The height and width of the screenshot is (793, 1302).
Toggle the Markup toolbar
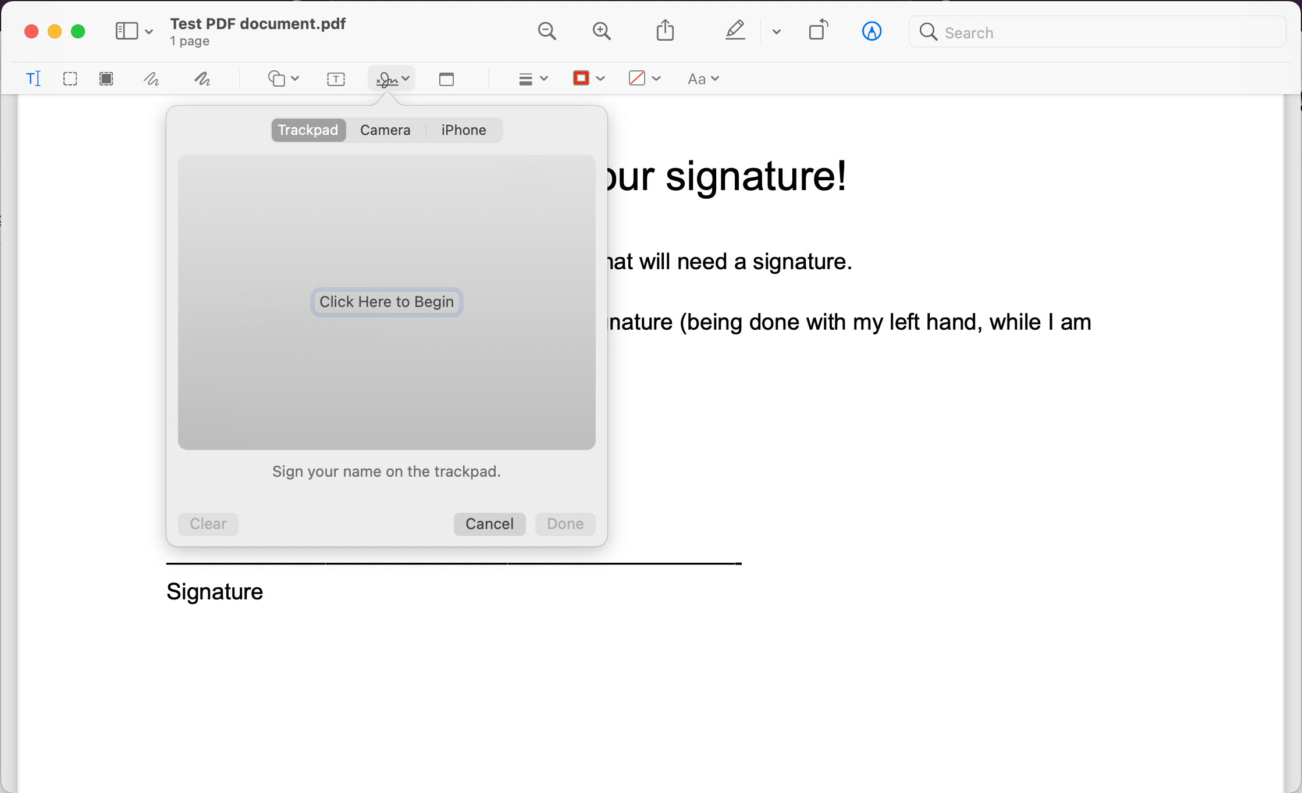coord(871,31)
